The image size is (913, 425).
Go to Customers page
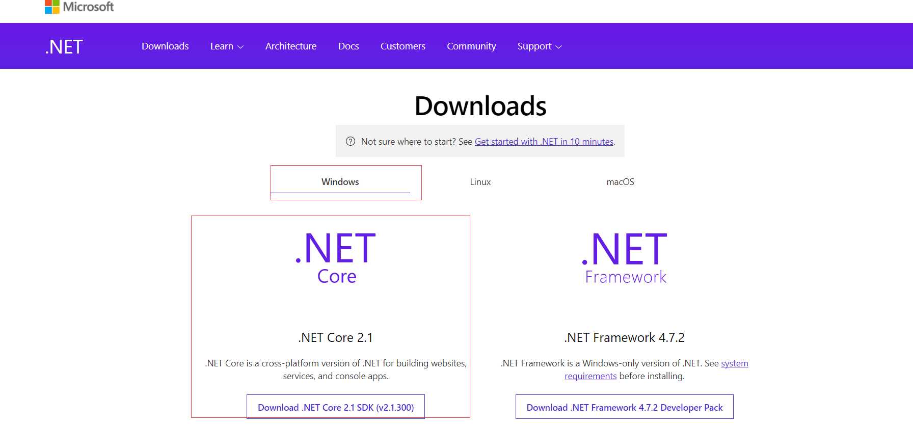tap(403, 46)
